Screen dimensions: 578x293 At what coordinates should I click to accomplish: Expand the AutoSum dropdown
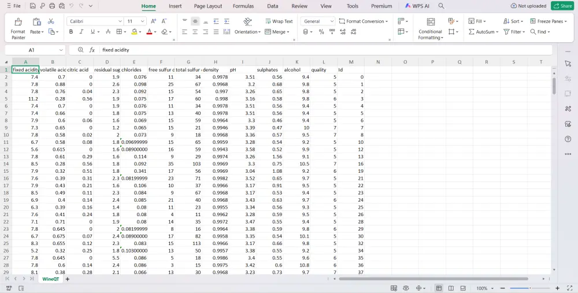[x=497, y=32]
